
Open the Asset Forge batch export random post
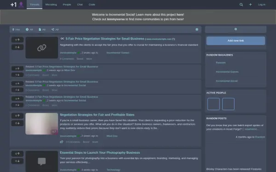(x=235, y=127)
